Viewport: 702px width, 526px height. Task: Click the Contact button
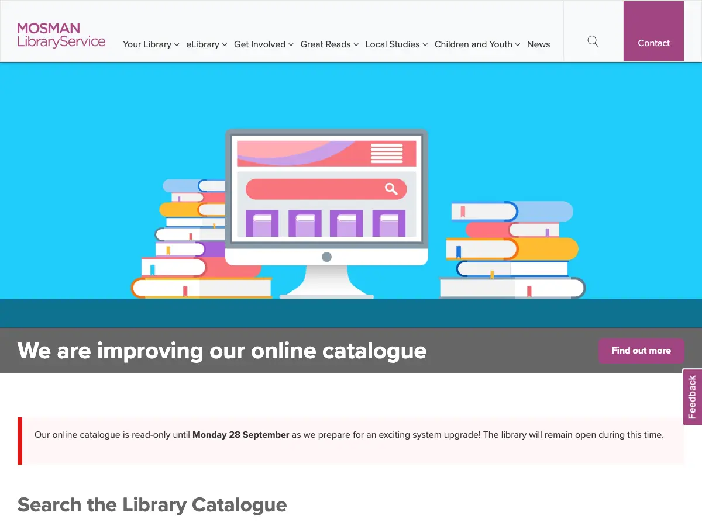[x=653, y=31]
